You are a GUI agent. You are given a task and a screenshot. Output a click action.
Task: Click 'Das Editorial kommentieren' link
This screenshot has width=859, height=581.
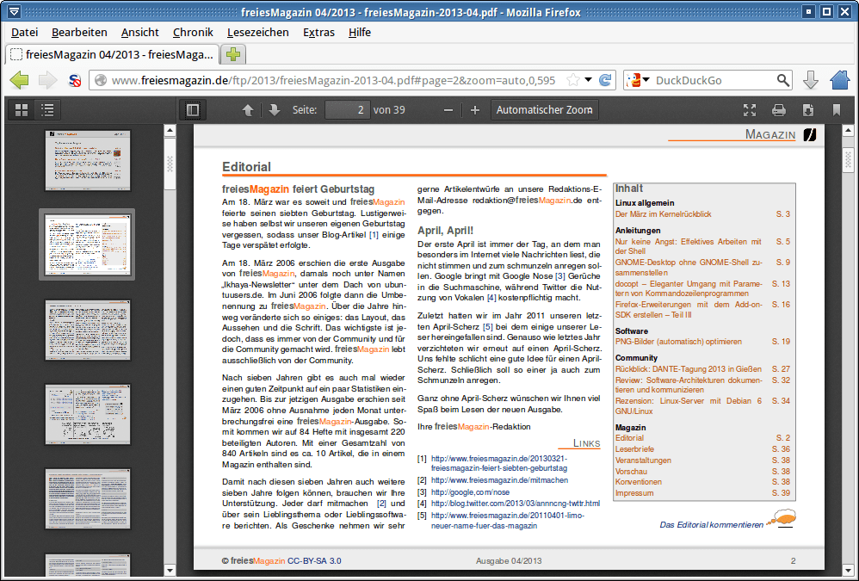(x=711, y=524)
